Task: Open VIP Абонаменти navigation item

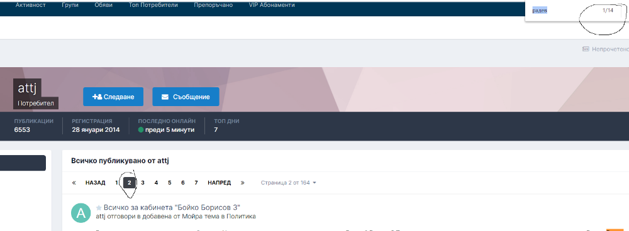Action: (272, 5)
